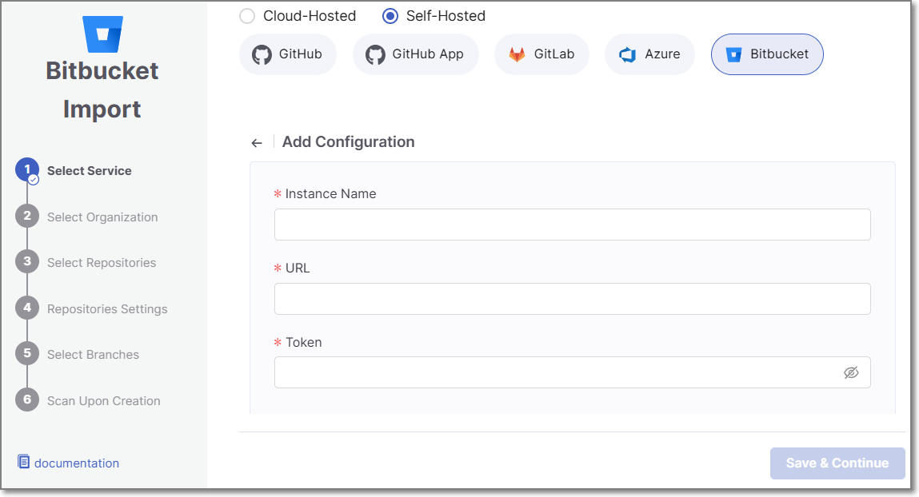Select the Bitbucket service chip
The height and width of the screenshot is (497, 919).
(x=766, y=54)
